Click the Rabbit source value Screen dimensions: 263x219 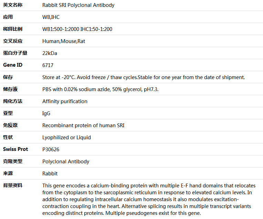pos(50,174)
